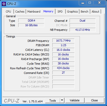This screenshot has height=106, width=107.
Task: Click the Channel # Dual field
Action: pos(83,21)
